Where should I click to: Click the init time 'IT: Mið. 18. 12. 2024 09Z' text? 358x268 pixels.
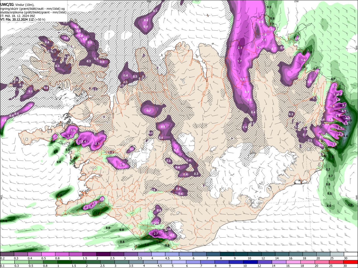[18, 16]
